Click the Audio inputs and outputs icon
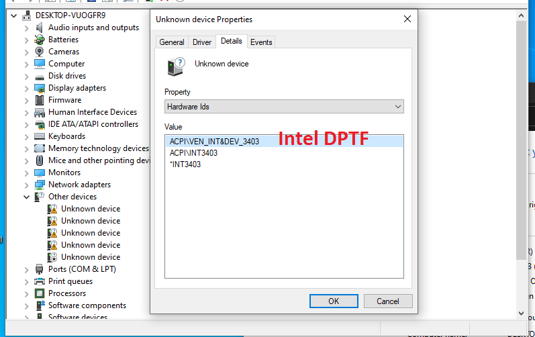The image size is (535, 337). point(40,28)
